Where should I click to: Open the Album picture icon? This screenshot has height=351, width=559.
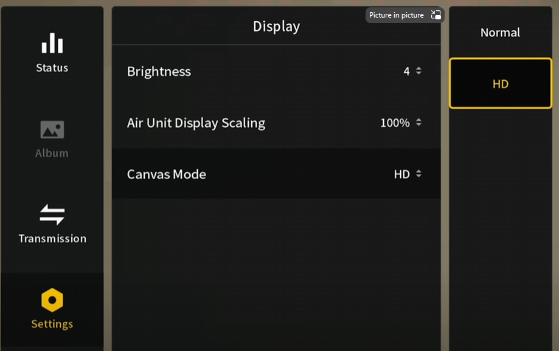[52, 129]
